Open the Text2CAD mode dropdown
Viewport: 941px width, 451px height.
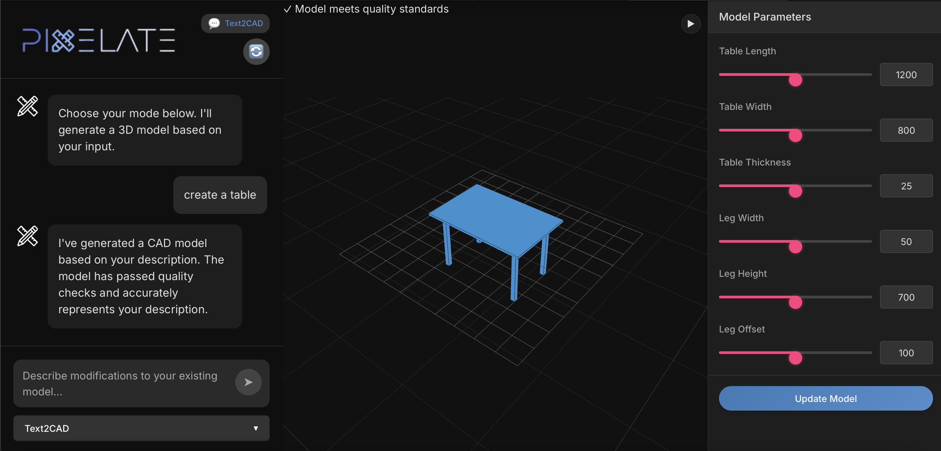[141, 428]
